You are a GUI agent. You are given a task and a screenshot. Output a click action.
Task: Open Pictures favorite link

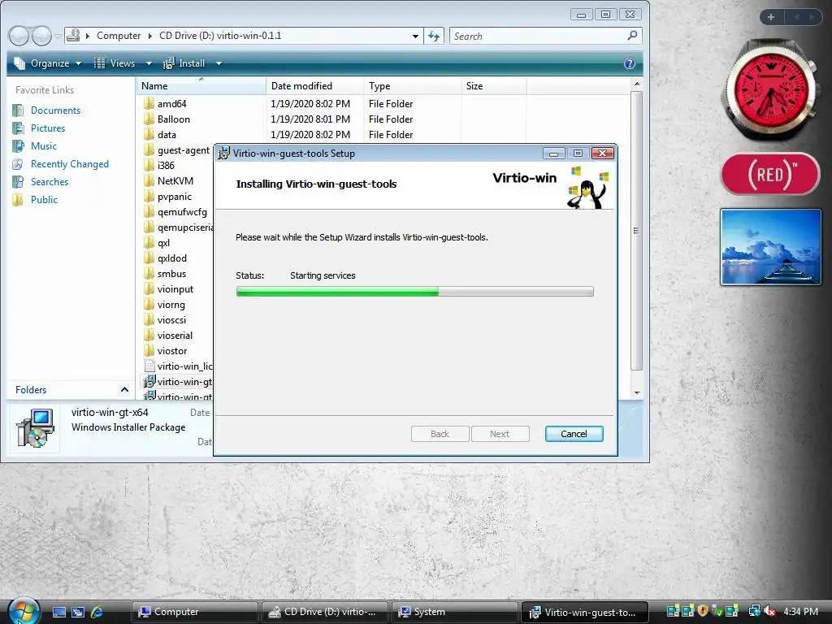tap(48, 128)
